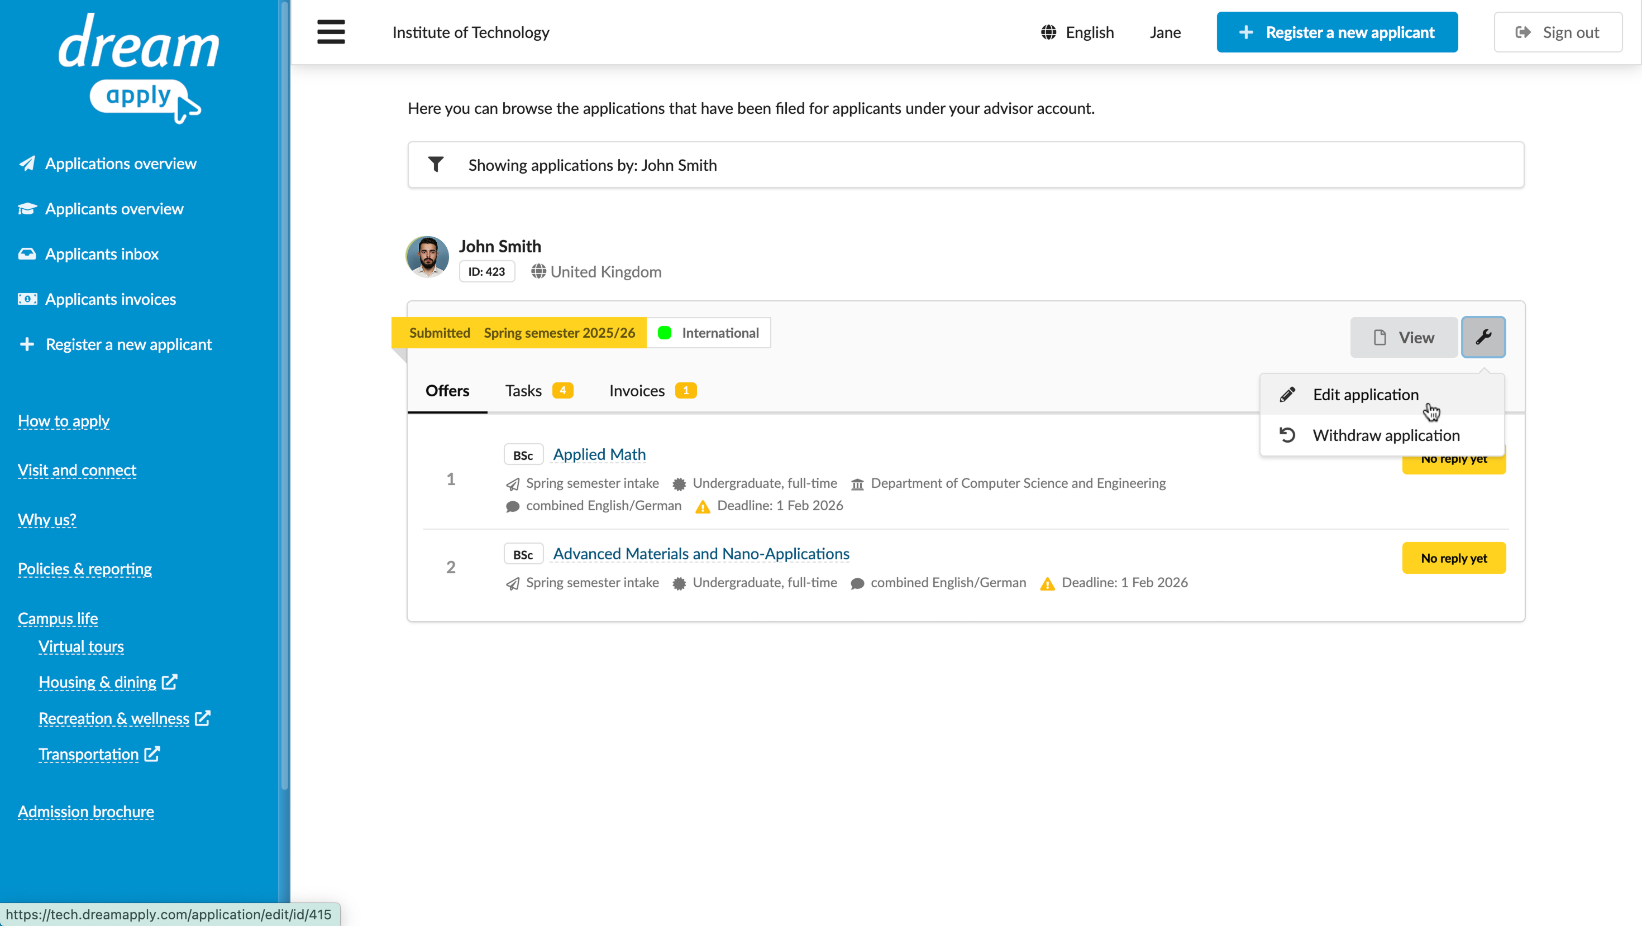The width and height of the screenshot is (1642, 926).
Task: Click the funnel filter icon
Action: pos(436,164)
